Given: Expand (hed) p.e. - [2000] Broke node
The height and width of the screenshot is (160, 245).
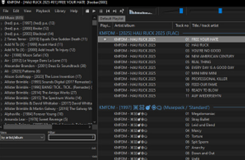Looking at the screenshot, I should pyautogui.click(x=1, y=29).
